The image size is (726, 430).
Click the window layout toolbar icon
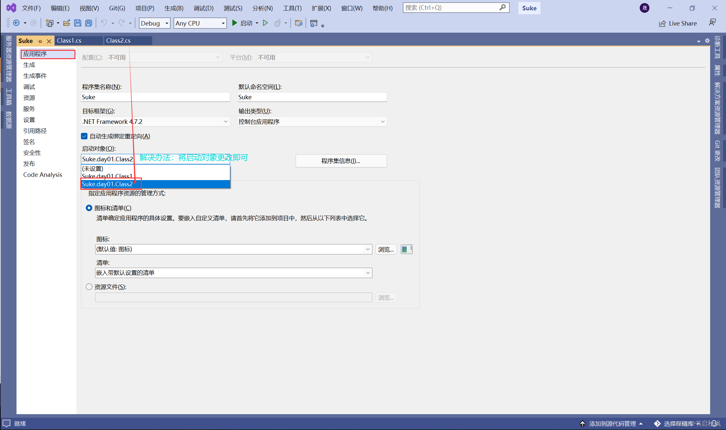click(313, 23)
